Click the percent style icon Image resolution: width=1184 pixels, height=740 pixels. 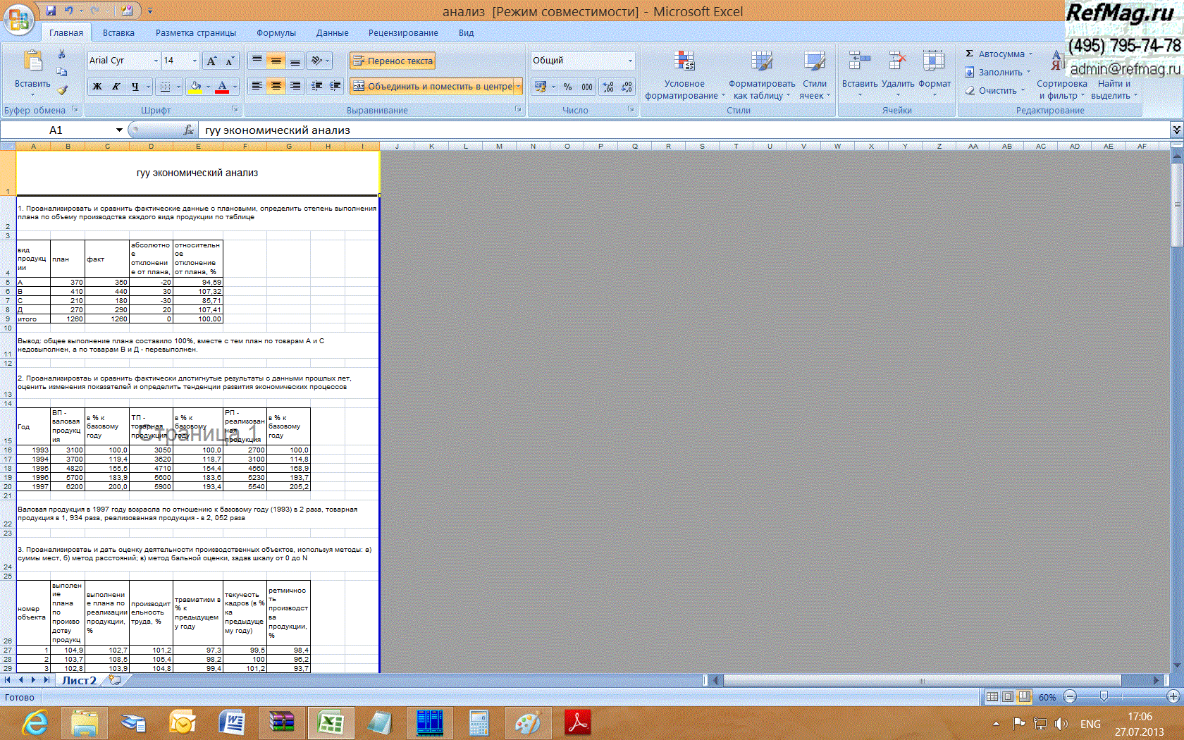pyautogui.click(x=567, y=87)
